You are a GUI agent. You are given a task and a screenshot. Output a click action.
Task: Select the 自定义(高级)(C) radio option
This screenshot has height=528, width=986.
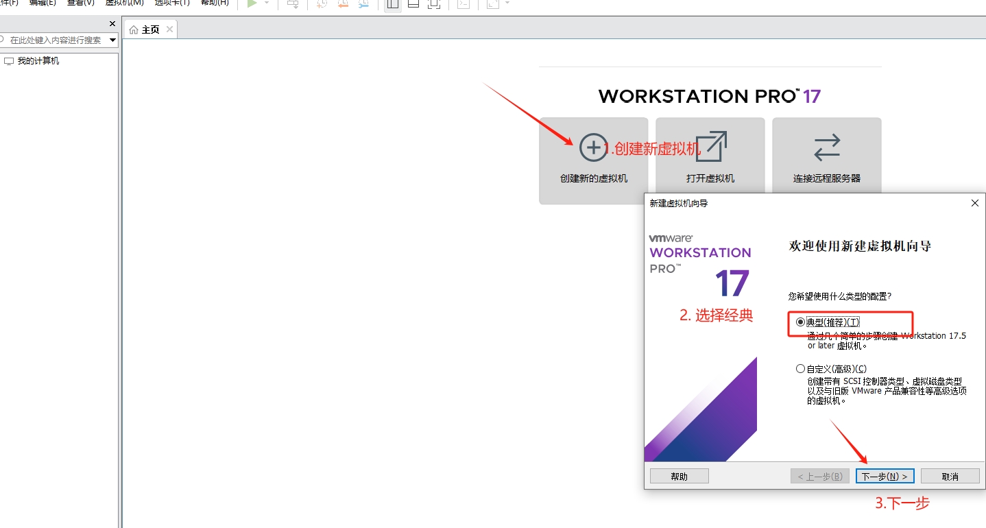tap(801, 368)
